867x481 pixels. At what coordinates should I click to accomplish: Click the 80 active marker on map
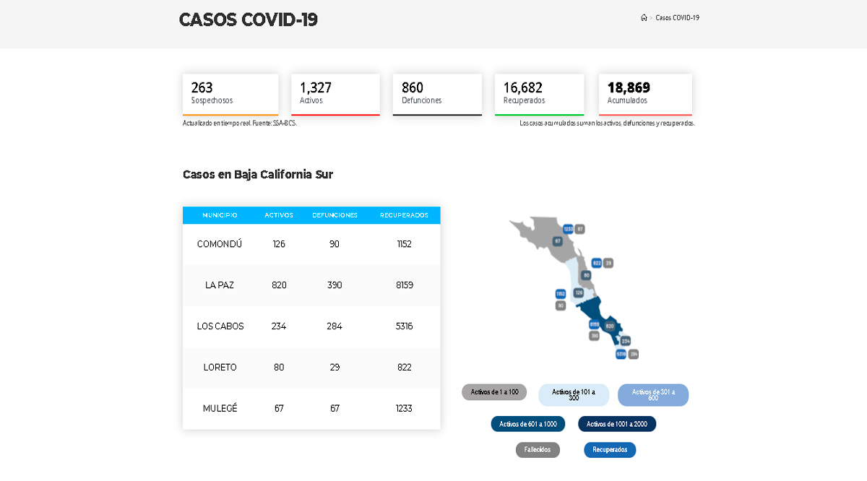tap(587, 275)
